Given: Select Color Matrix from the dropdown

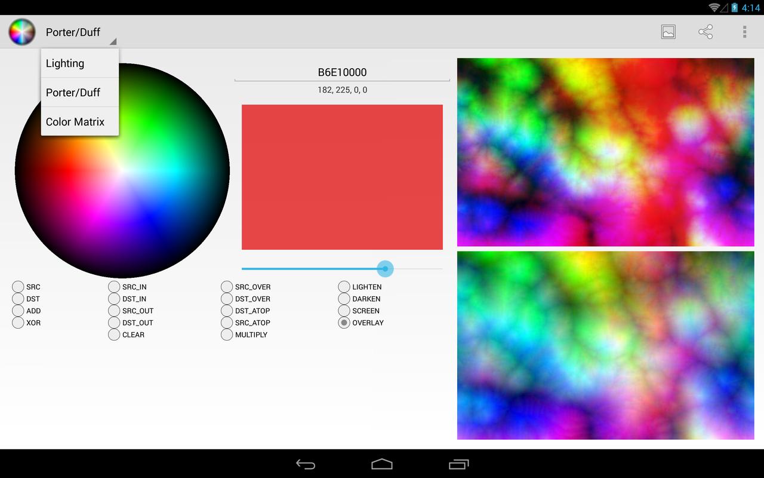Looking at the screenshot, I should coord(75,121).
